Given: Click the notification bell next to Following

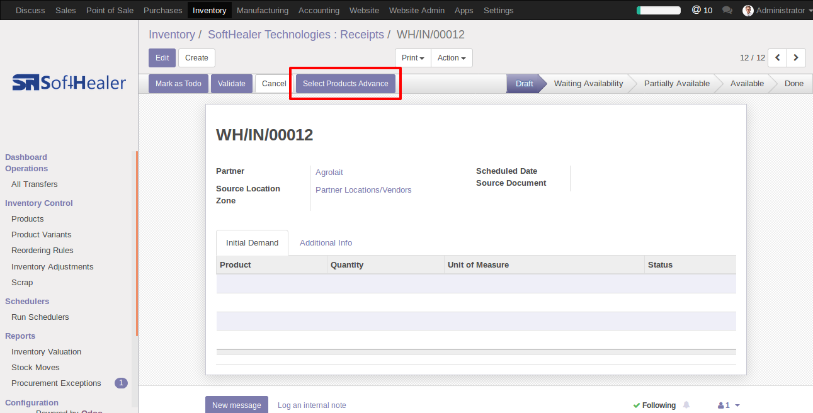Looking at the screenshot, I should (686, 405).
